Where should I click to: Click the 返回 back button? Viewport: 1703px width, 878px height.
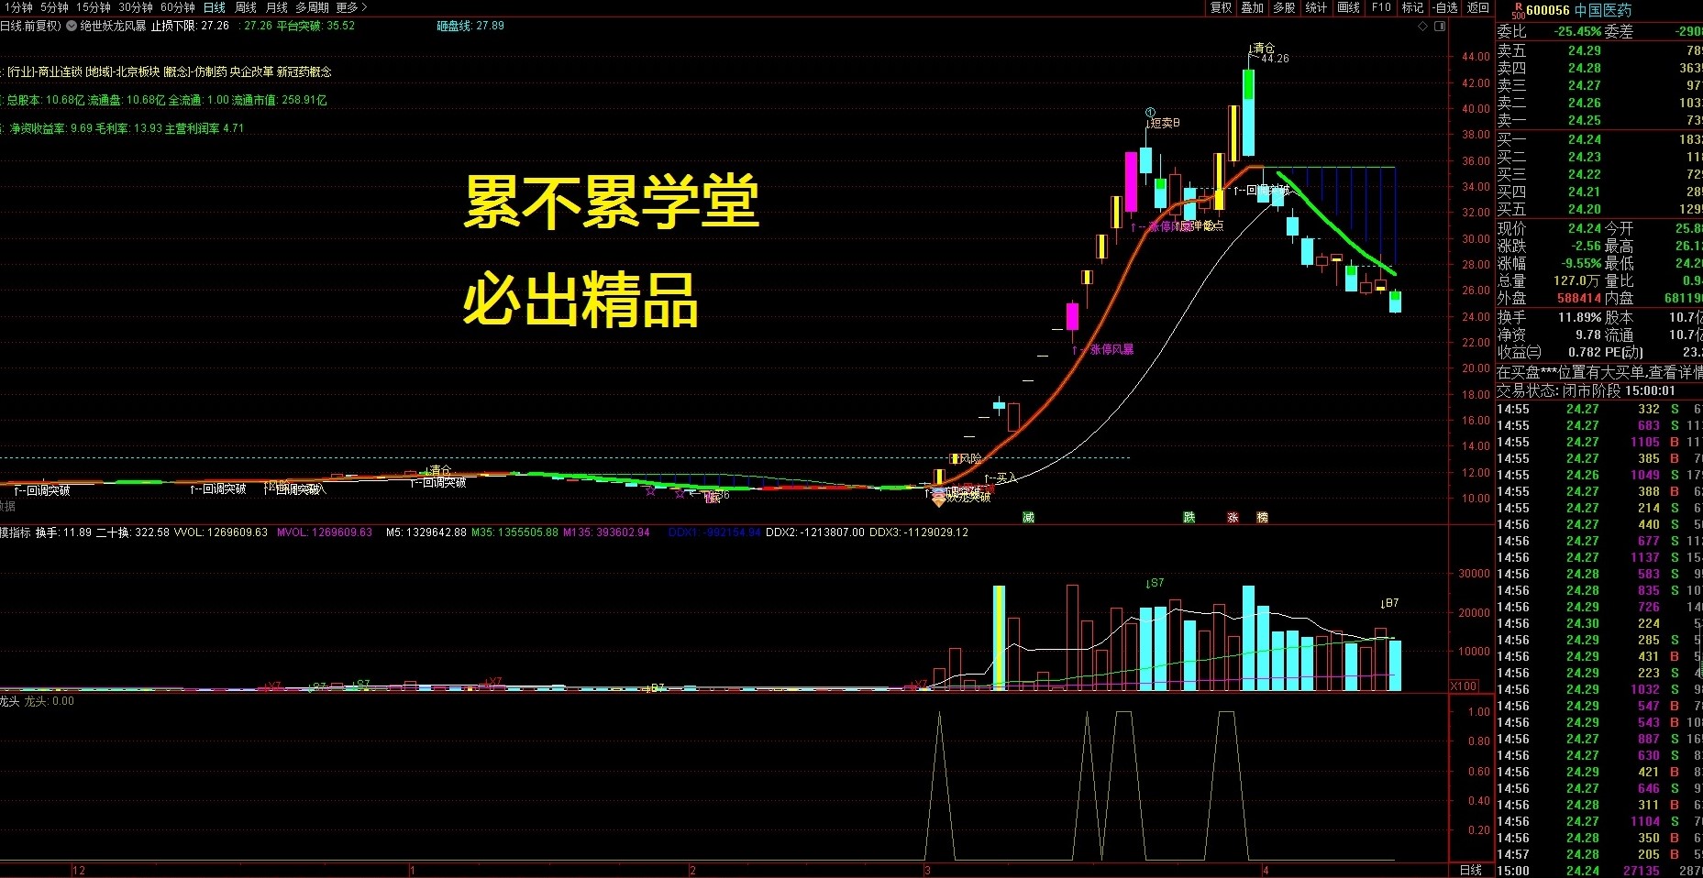1479,7
